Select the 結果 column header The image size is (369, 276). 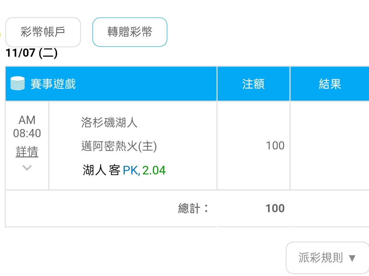coord(330,84)
